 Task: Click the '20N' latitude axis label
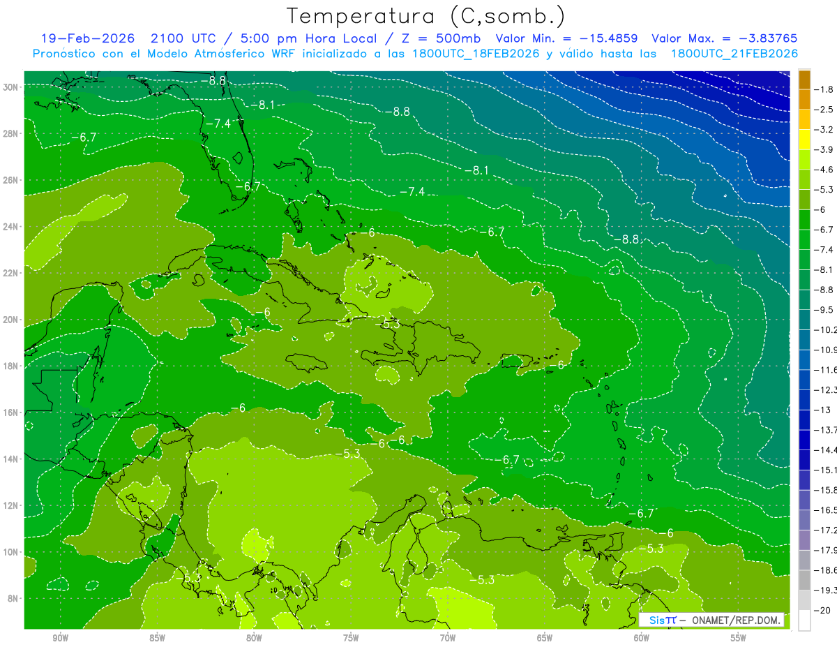pyautogui.click(x=10, y=320)
